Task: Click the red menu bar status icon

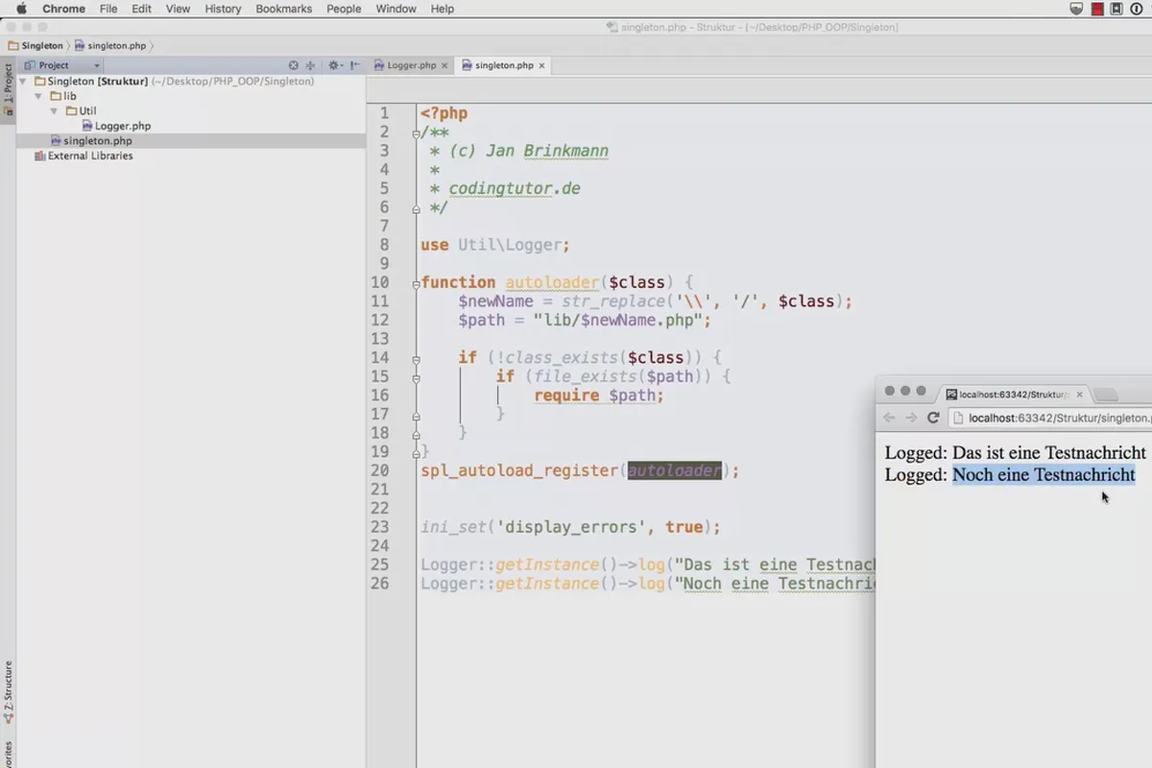Action: tap(1097, 9)
